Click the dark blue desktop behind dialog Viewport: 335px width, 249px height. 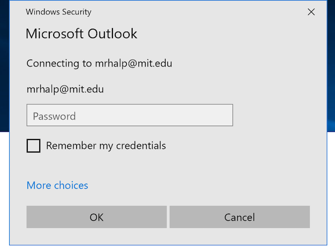(4, 64)
